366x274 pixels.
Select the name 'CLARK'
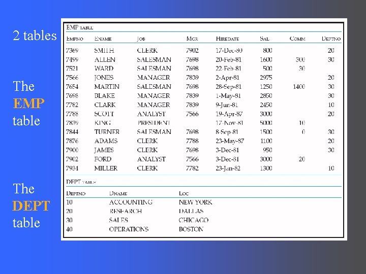pos(105,105)
